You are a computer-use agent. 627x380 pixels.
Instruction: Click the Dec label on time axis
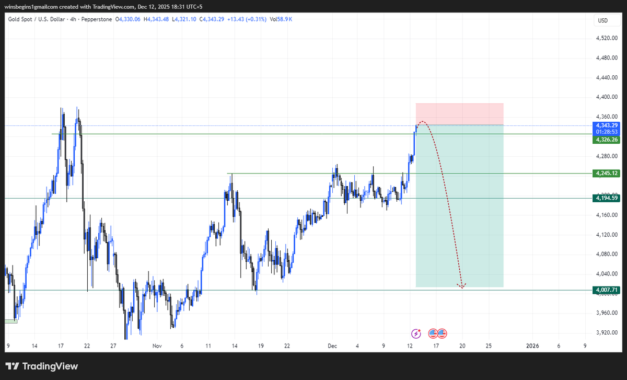pos(332,346)
